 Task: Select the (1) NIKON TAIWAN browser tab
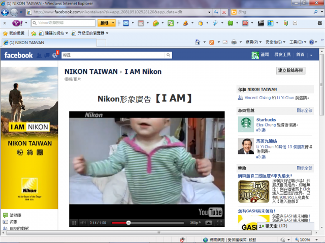49,43
